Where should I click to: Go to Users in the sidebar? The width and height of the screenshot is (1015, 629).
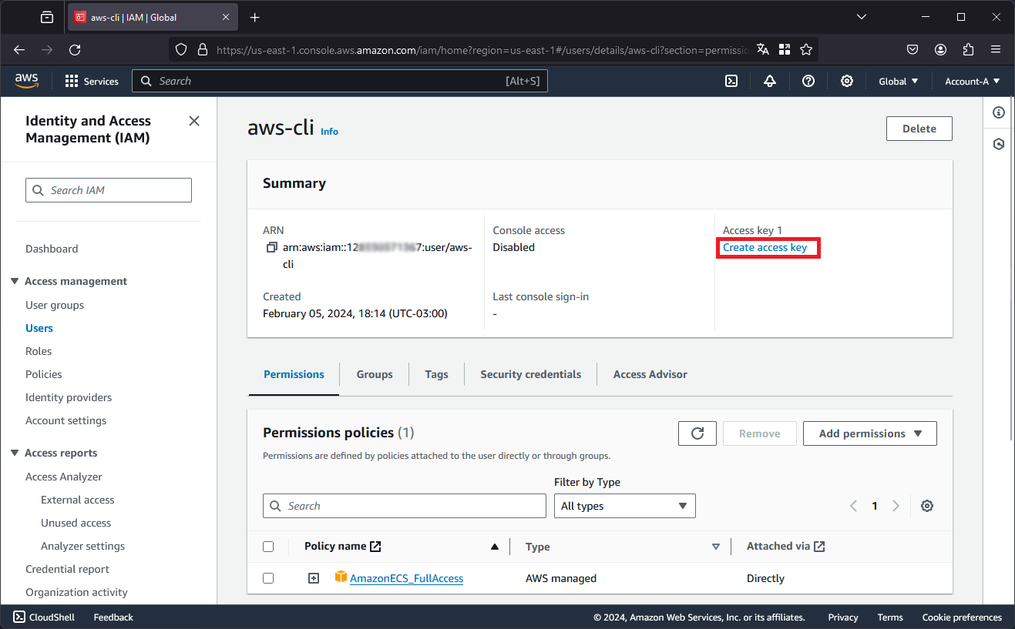(x=39, y=328)
